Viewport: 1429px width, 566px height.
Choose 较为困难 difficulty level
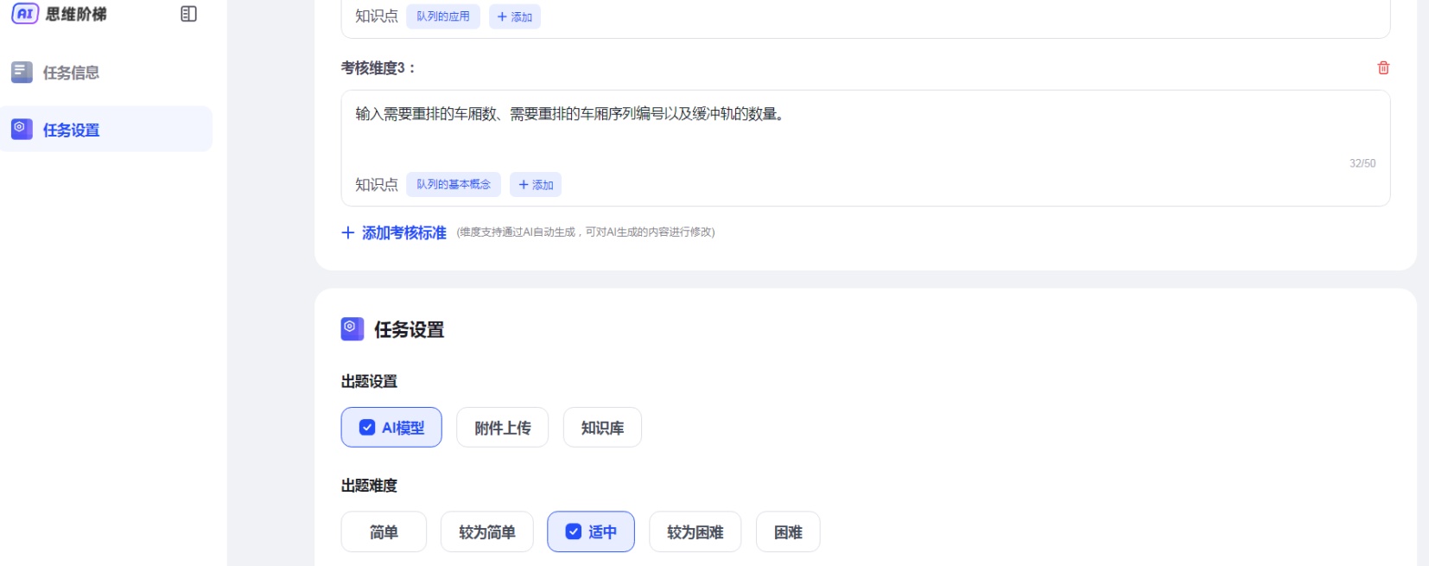click(695, 532)
